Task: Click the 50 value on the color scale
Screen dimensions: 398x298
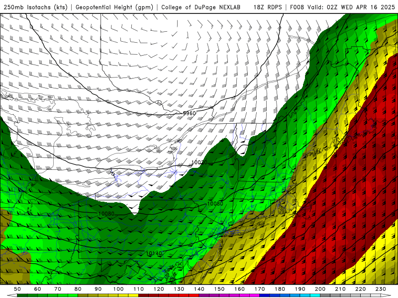Action: point(17,289)
